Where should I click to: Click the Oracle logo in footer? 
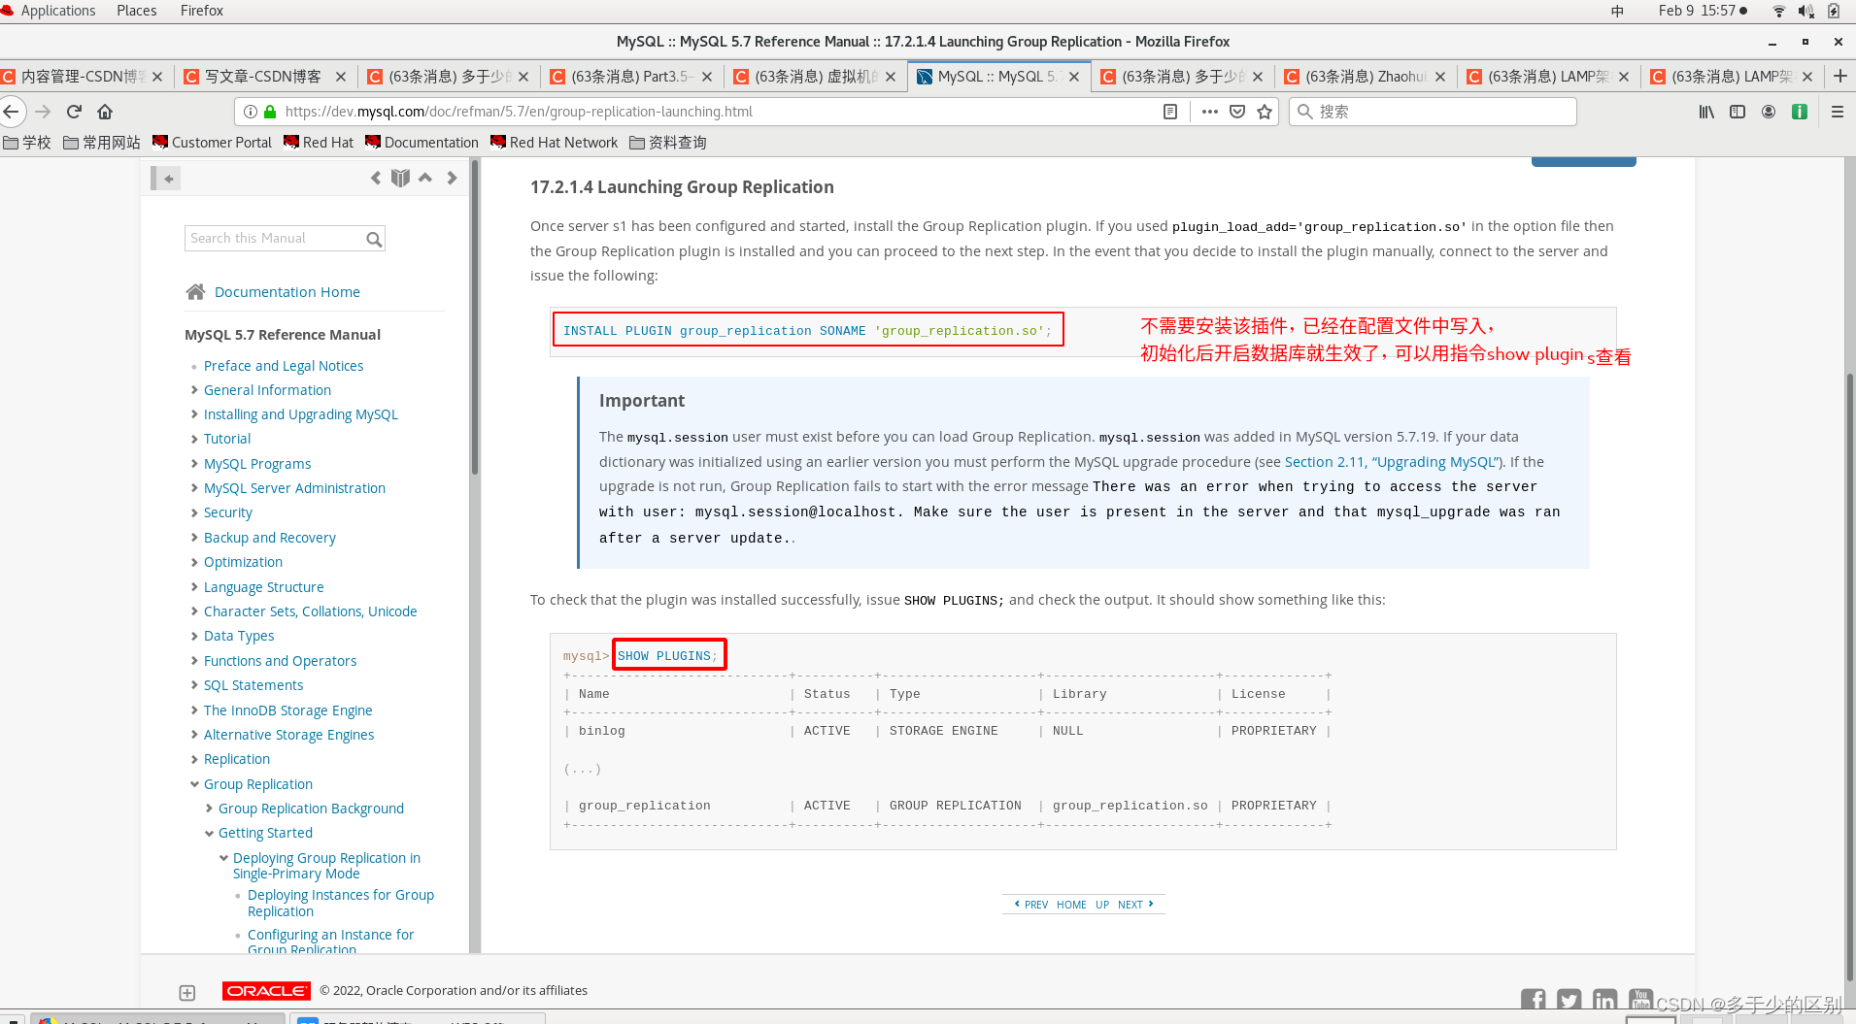266,991
